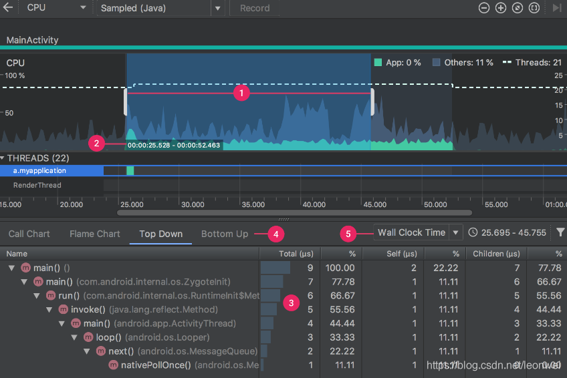
Task: Select the RenderThread row in threads list
Action: 37,185
